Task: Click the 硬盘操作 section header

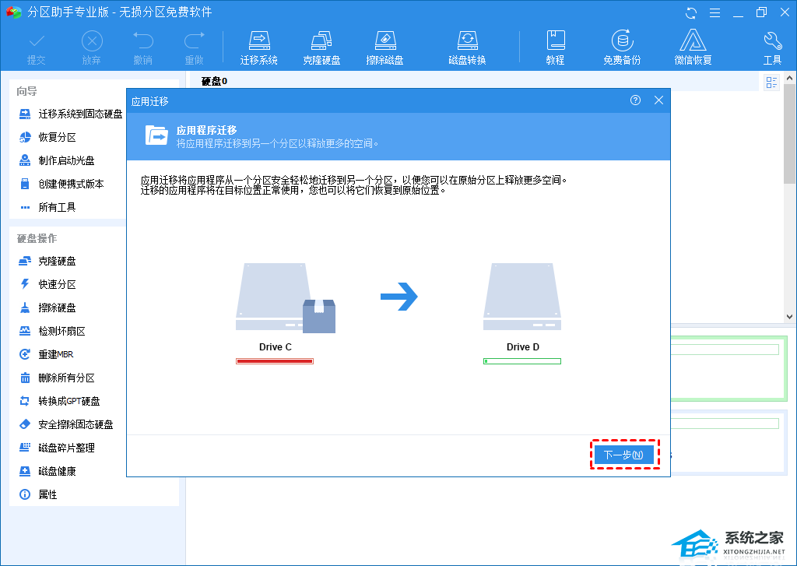Action: pyautogui.click(x=37, y=238)
